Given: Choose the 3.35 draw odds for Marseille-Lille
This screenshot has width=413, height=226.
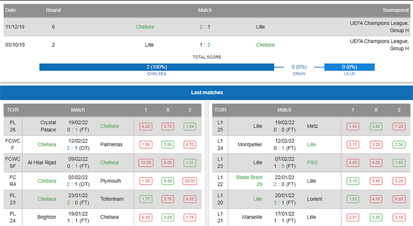Looking at the screenshot, I should point(376,217).
